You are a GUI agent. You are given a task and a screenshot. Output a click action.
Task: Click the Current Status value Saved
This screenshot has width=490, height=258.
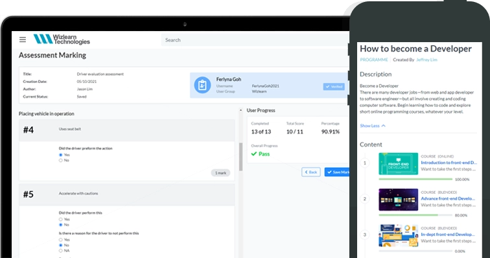82,97
